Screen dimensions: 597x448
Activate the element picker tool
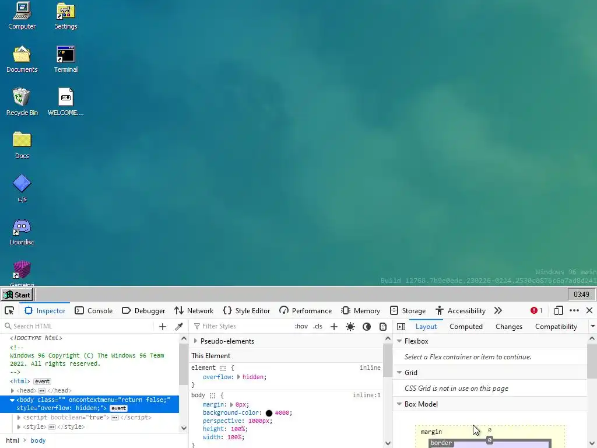[x=9, y=310]
